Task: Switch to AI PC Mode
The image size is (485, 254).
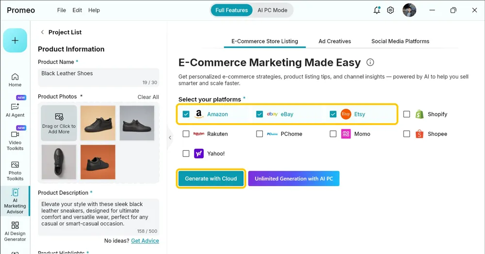Action: click(273, 10)
